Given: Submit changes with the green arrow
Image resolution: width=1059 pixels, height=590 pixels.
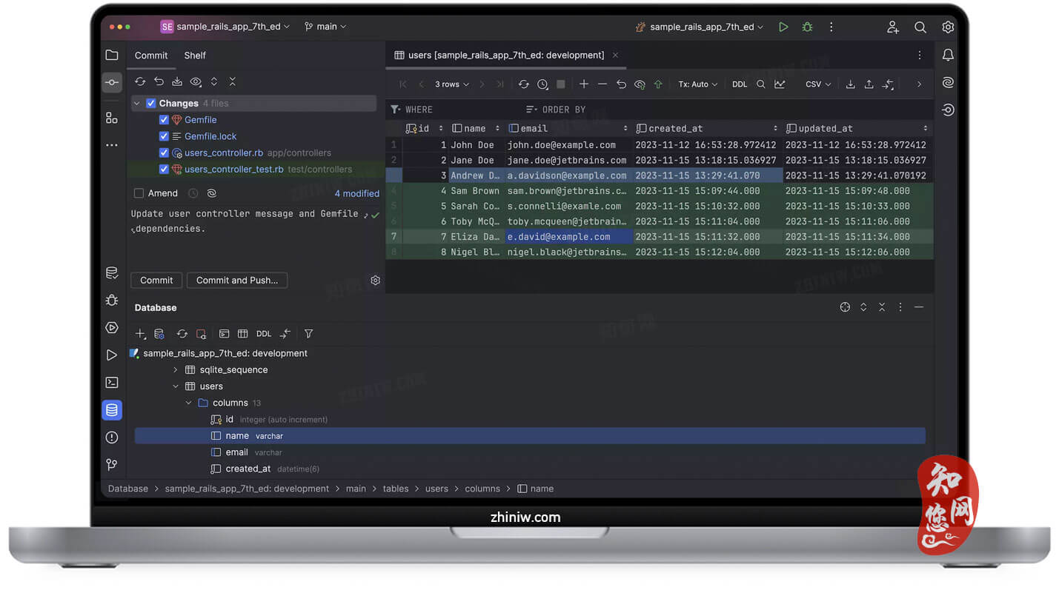Looking at the screenshot, I should [658, 84].
